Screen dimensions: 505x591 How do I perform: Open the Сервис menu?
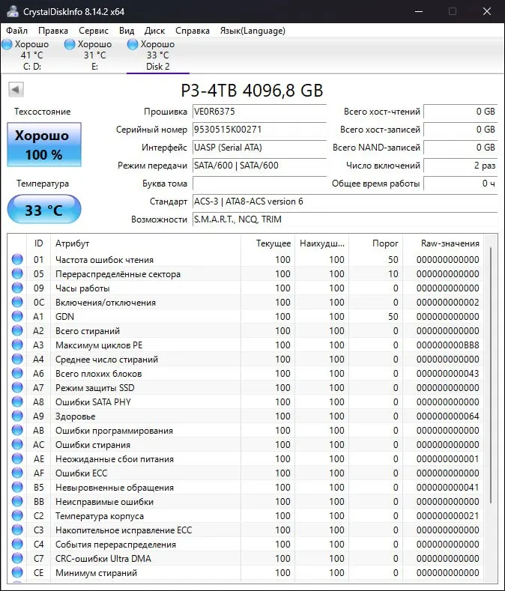[x=93, y=31]
